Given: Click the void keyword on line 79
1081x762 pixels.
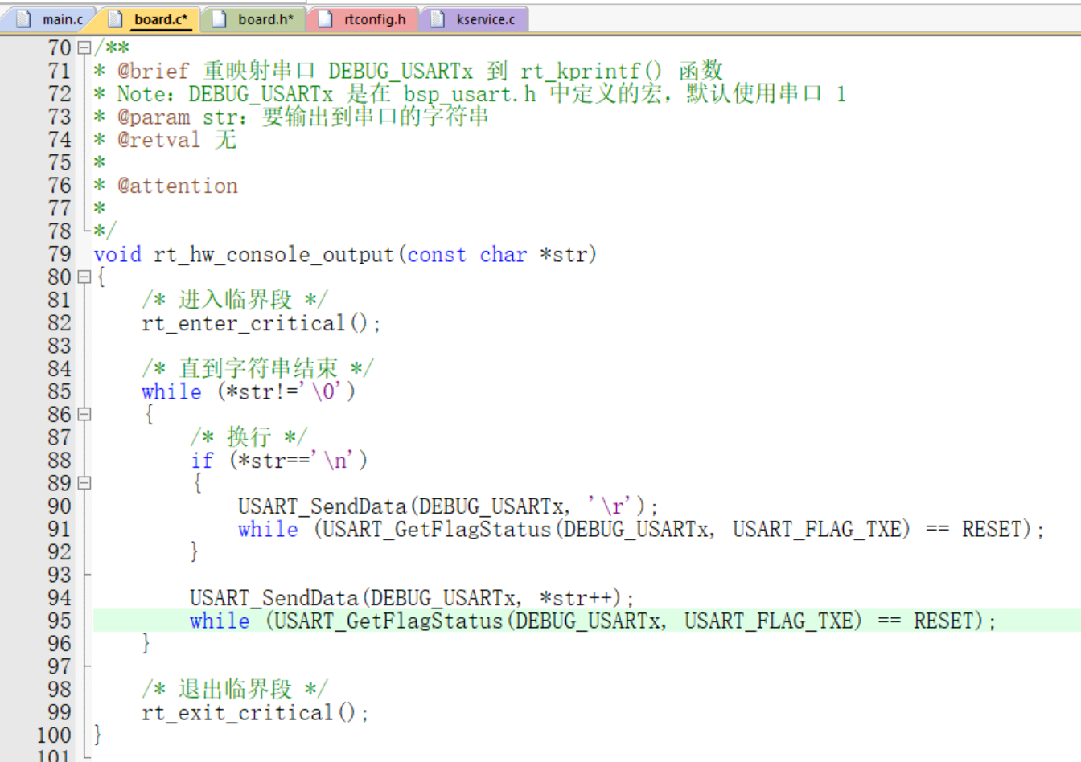Looking at the screenshot, I should click(117, 255).
